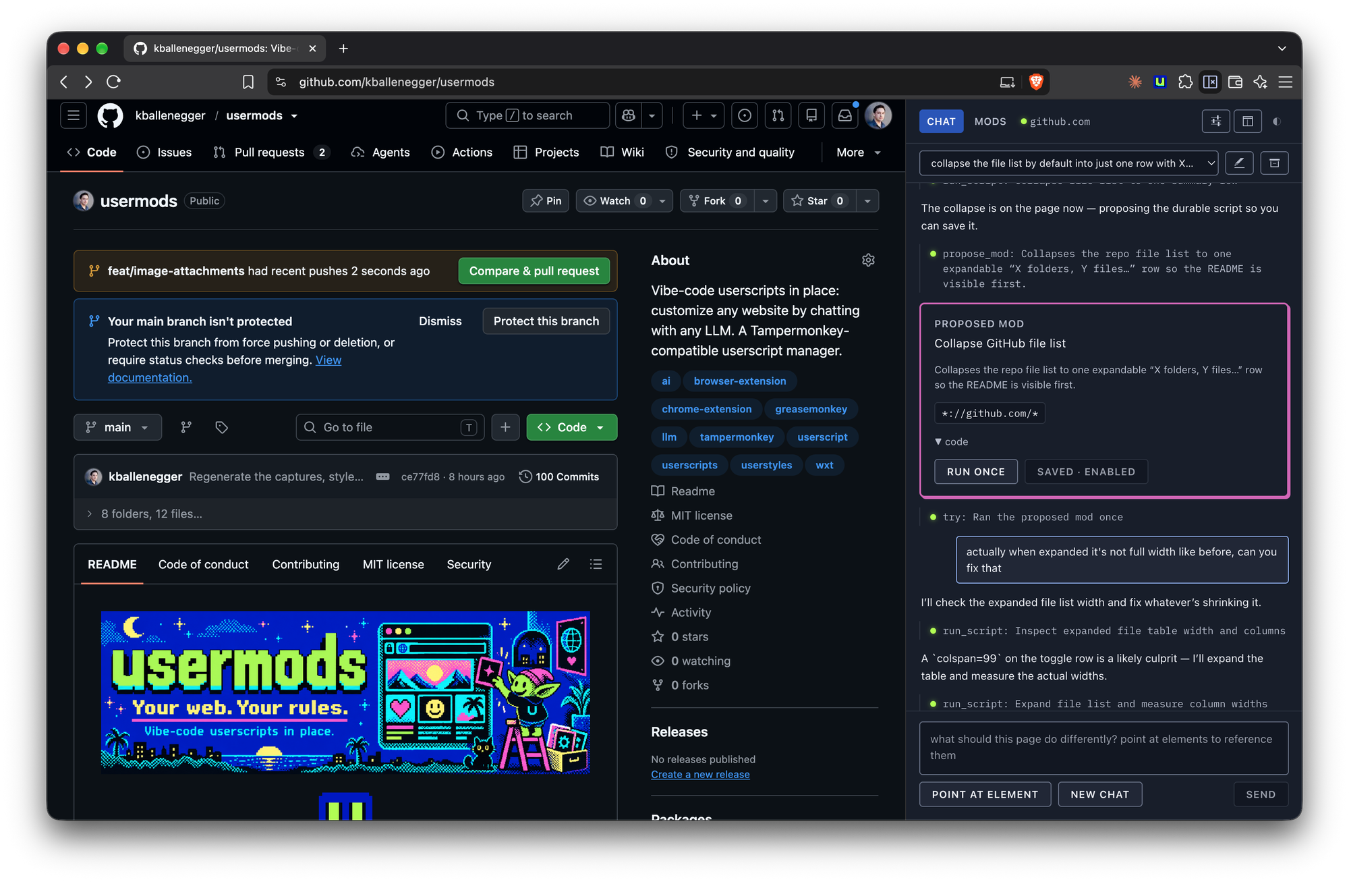
Task: Open the Actions tab
Action: tap(462, 153)
